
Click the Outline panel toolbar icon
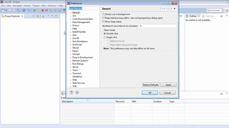pyautogui.click(x=222, y=16)
